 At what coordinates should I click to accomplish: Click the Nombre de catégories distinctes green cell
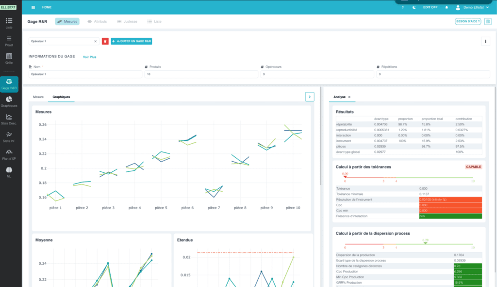point(468,266)
